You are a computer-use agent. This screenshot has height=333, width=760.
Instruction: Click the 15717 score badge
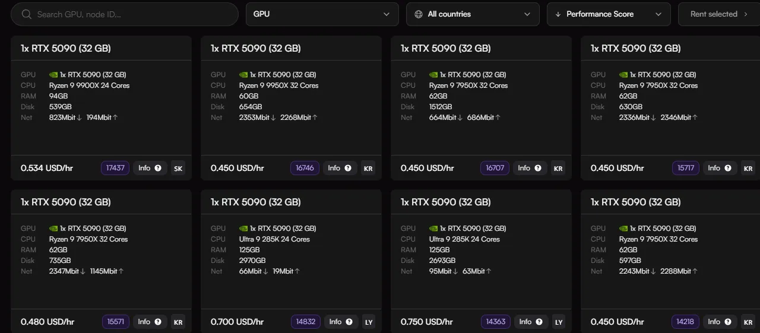pos(686,168)
